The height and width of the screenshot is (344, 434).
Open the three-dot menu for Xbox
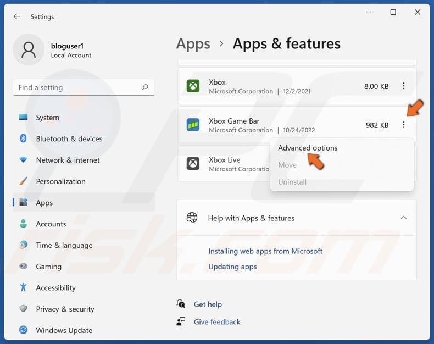pyautogui.click(x=404, y=86)
